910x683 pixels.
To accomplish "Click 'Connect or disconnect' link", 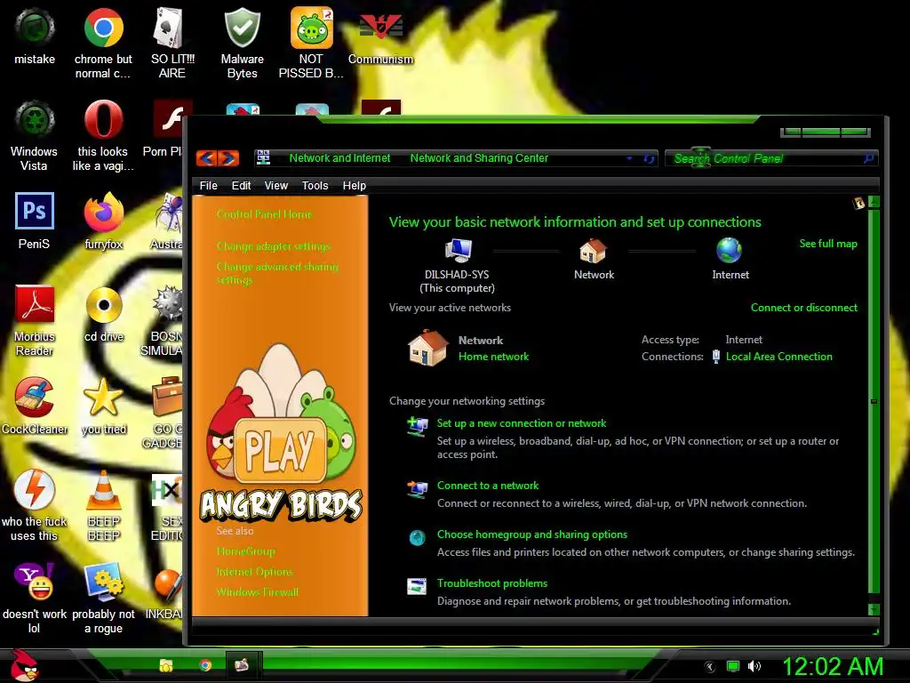I will pyautogui.click(x=803, y=307).
